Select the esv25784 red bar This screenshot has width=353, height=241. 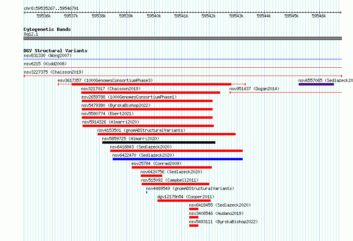click(172, 167)
